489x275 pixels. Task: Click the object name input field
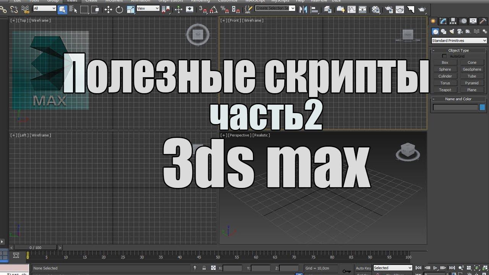[x=455, y=107]
